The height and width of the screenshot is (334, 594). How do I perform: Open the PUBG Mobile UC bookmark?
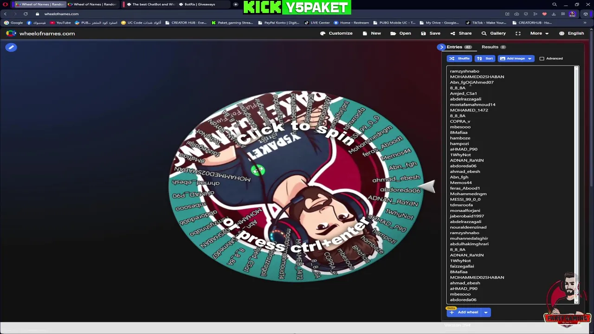[x=394, y=23]
